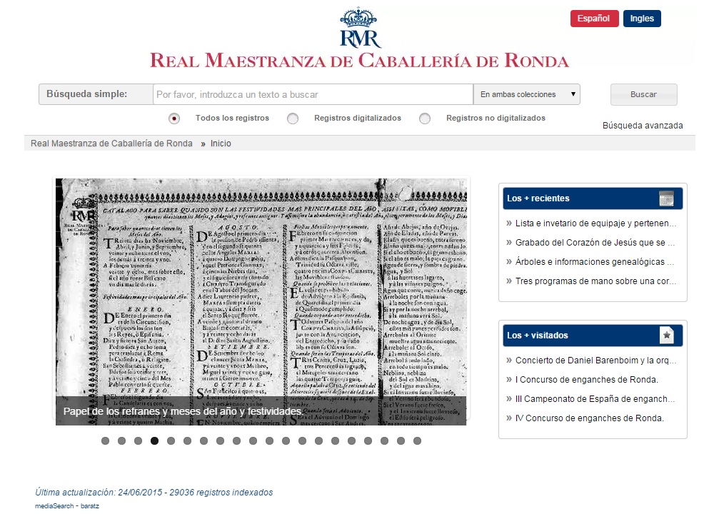Screen dimensions: 724x529
Task: Click the RMR crown logo at top
Action: click(360, 29)
